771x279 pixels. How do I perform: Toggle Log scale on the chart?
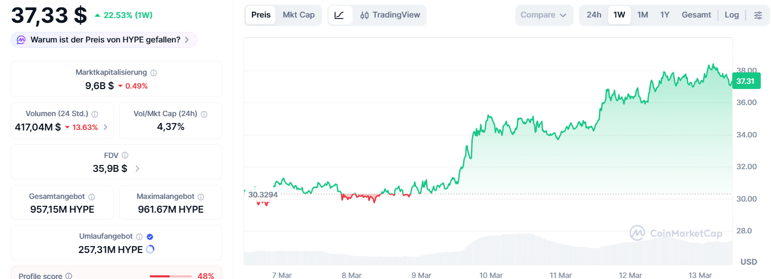(732, 15)
